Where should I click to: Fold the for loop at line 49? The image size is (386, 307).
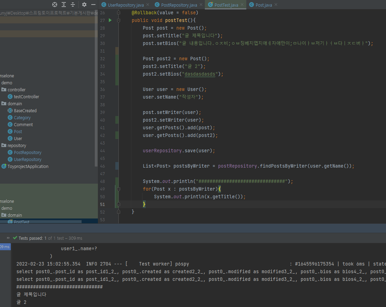(x=119, y=189)
